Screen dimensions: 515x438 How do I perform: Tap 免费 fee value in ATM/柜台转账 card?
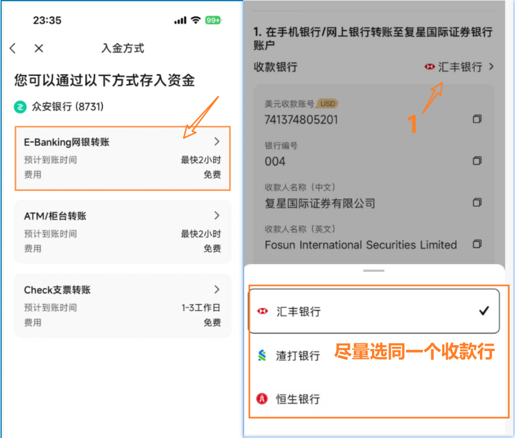(212, 248)
